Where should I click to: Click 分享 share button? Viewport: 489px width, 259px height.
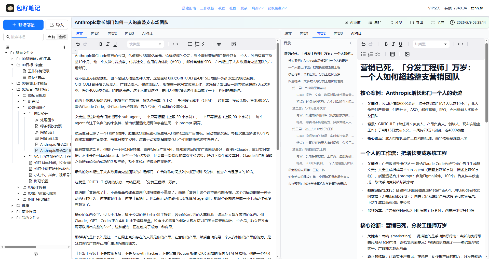[396, 22]
